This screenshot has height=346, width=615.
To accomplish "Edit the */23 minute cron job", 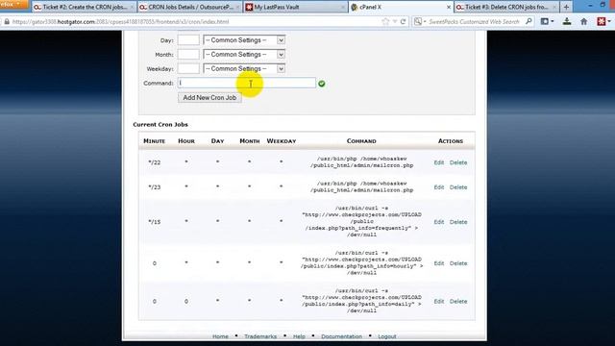I will (439, 187).
